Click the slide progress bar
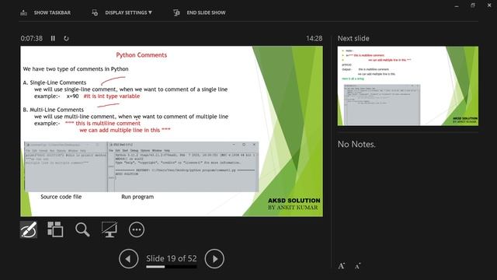 172,267
